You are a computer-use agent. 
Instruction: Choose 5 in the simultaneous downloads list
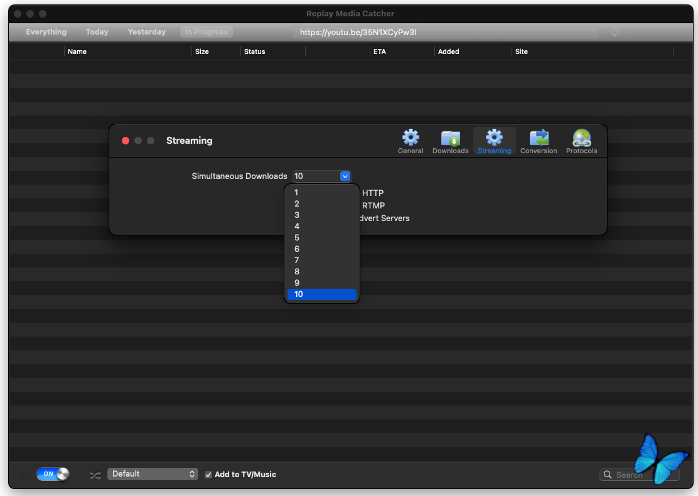[297, 238]
